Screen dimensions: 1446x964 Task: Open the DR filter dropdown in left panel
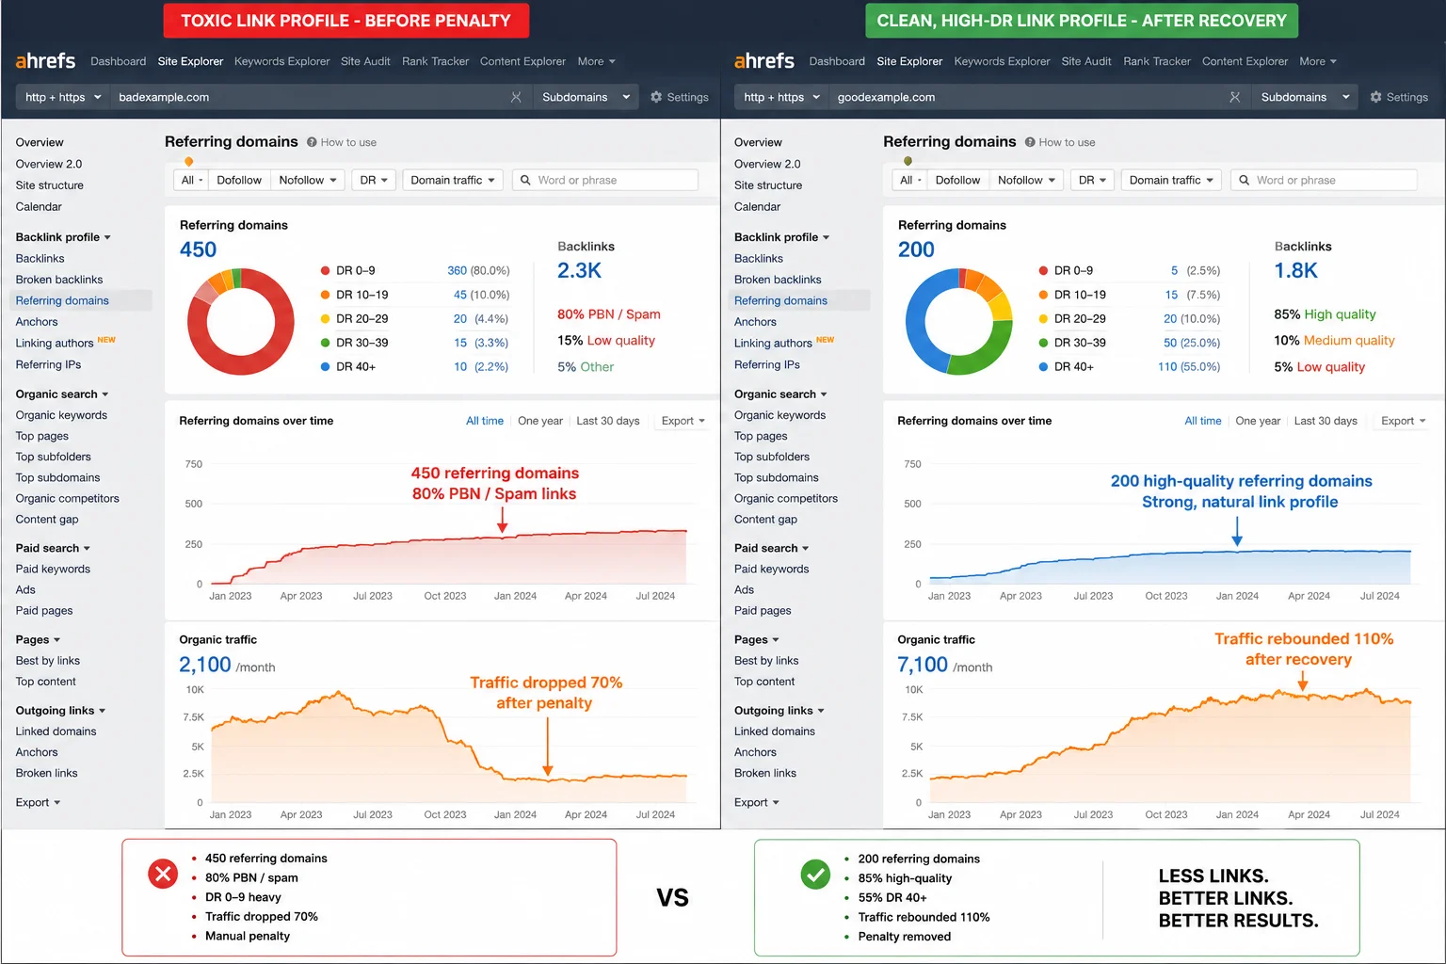374,180
